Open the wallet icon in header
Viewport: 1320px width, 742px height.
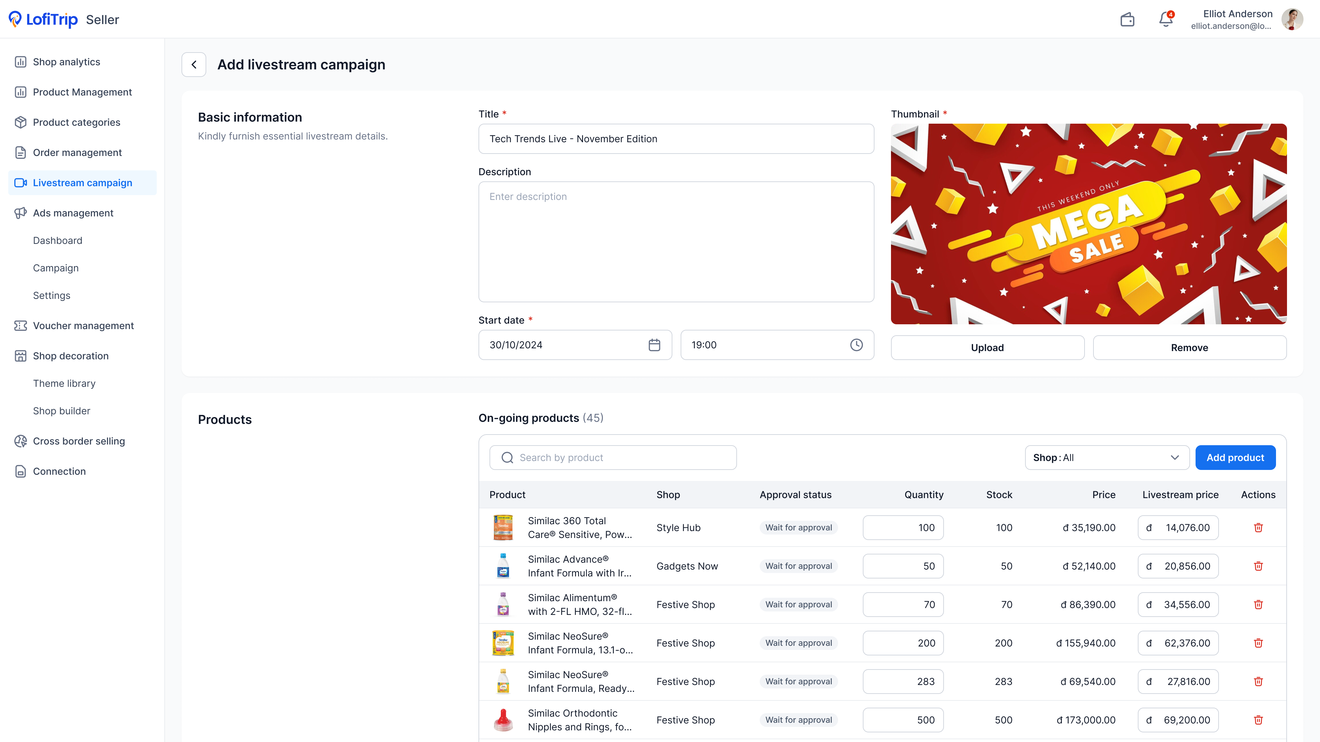pos(1127,20)
